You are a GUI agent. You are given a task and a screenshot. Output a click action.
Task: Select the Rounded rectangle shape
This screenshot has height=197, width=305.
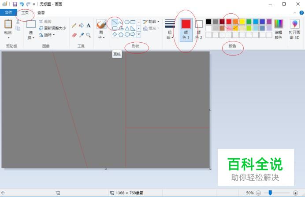point(115,28)
